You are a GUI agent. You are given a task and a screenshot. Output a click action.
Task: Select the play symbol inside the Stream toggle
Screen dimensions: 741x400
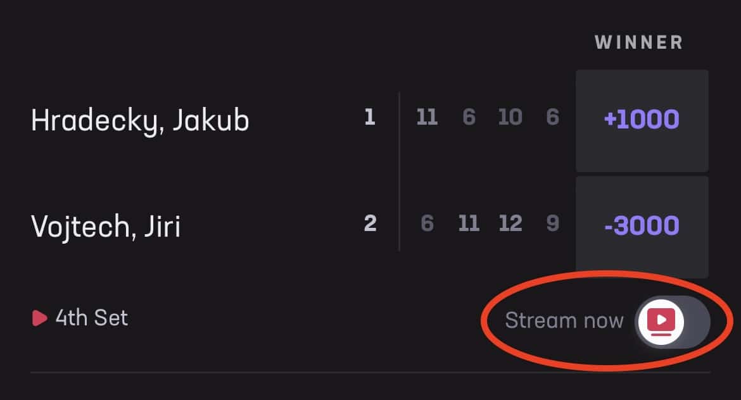click(x=661, y=321)
